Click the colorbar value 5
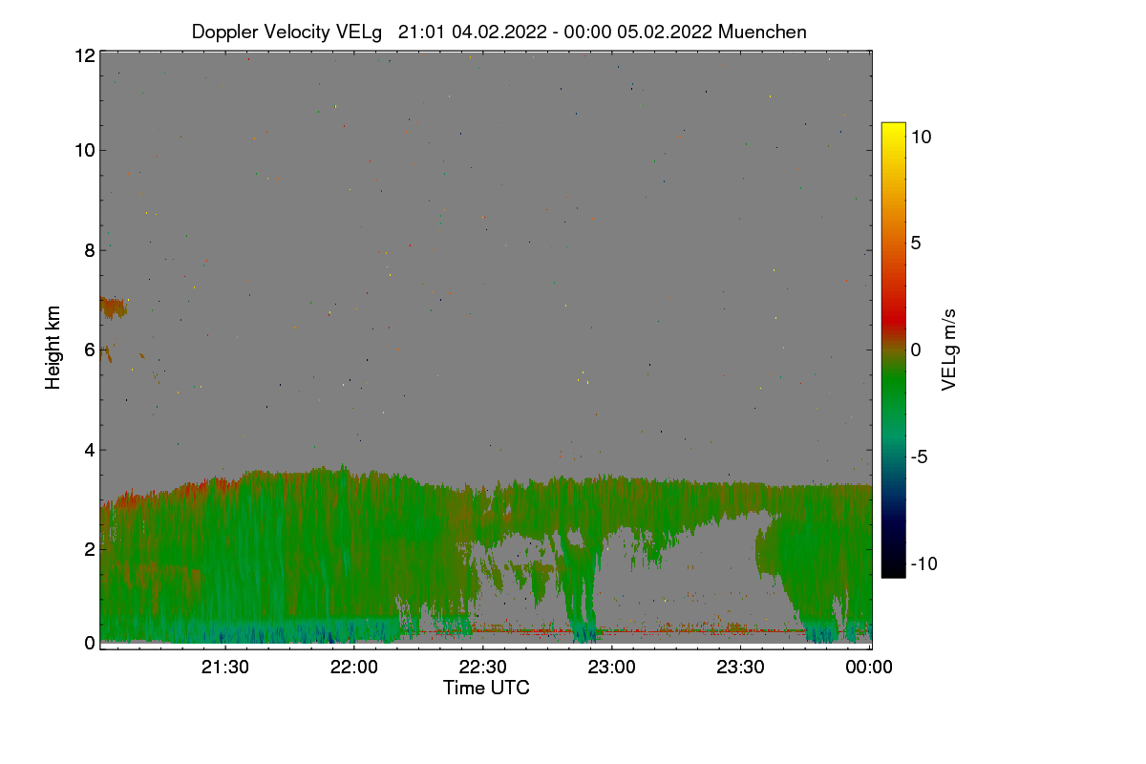 tap(916, 244)
